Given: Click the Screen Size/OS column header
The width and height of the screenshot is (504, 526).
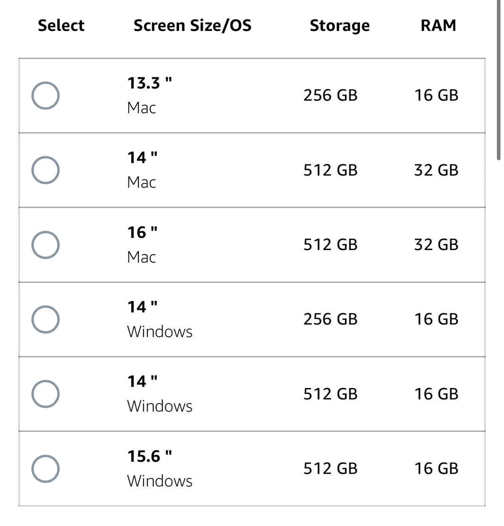Looking at the screenshot, I should click(x=192, y=26).
